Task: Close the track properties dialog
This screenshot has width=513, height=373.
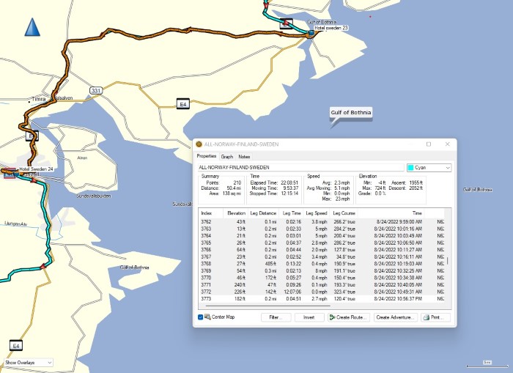Action: click(447, 144)
